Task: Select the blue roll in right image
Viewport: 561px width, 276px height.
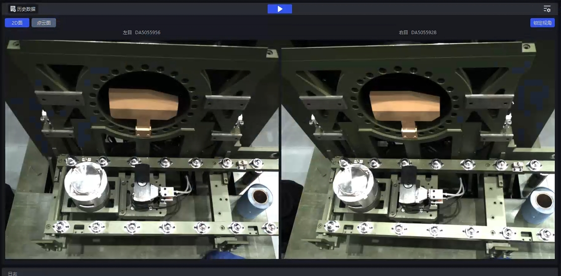Action: pos(539,204)
